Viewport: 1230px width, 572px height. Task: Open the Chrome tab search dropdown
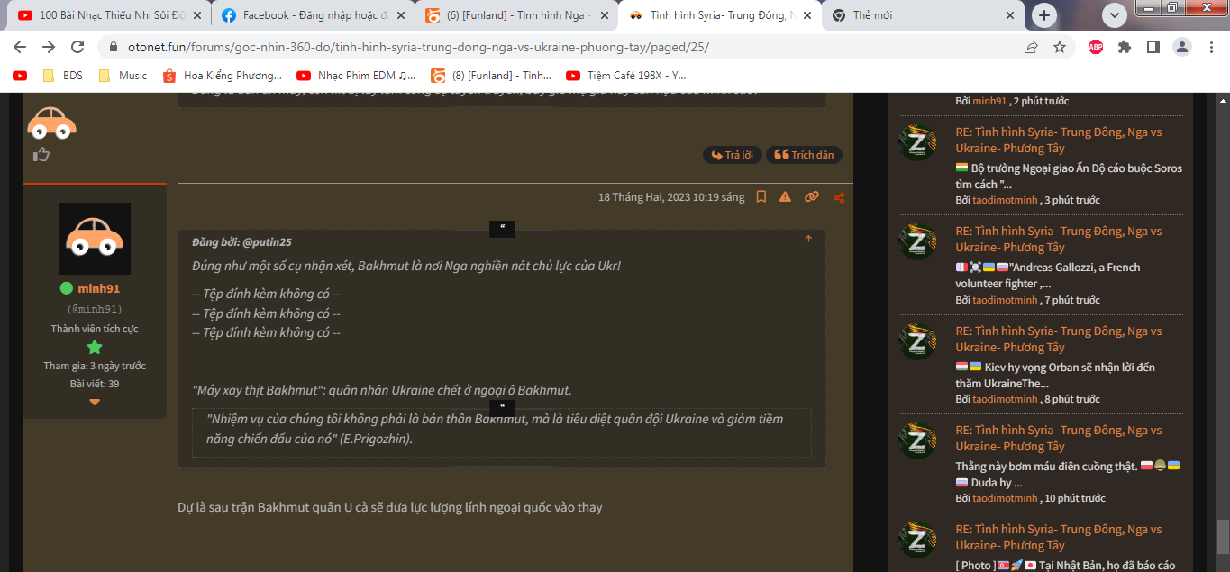(x=1116, y=14)
